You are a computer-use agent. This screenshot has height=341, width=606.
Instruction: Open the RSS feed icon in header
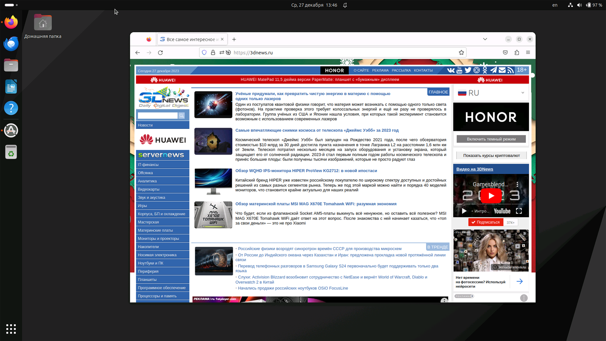[x=511, y=70]
